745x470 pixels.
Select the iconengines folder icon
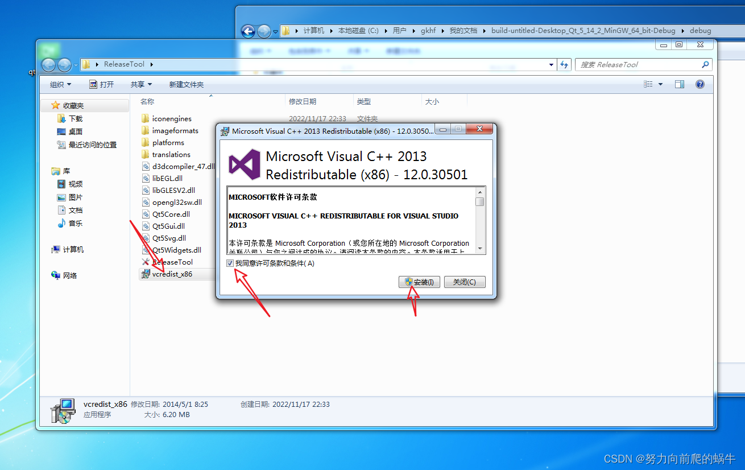pyautogui.click(x=145, y=118)
